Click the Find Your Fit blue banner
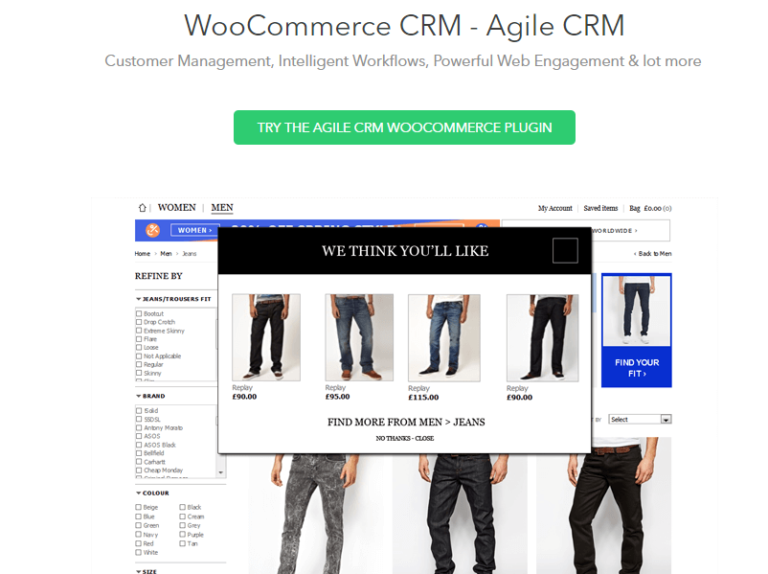The width and height of the screenshot is (768, 574). (x=636, y=331)
